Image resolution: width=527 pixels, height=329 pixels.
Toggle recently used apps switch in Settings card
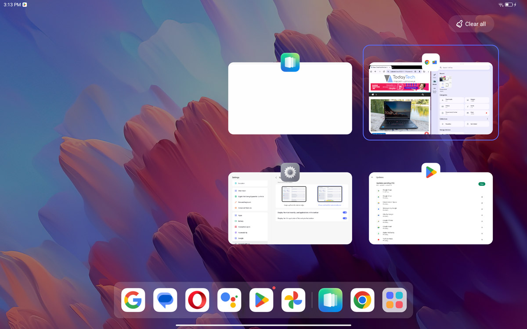pyautogui.click(x=345, y=212)
